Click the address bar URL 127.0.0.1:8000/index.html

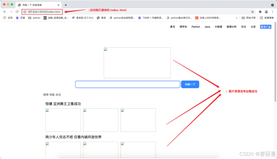click(44, 12)
